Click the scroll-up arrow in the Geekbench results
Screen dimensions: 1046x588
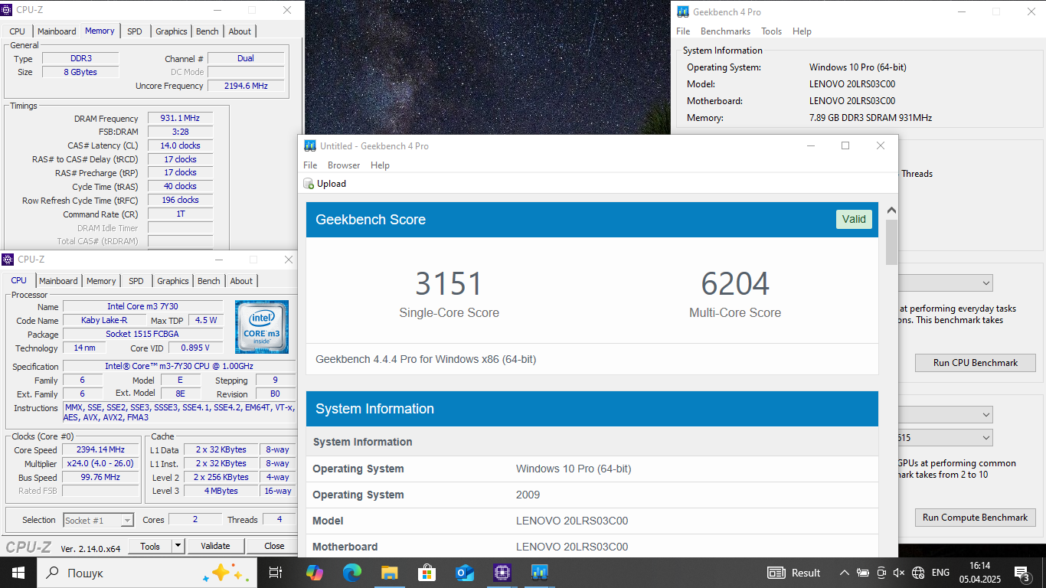[891, 211]
